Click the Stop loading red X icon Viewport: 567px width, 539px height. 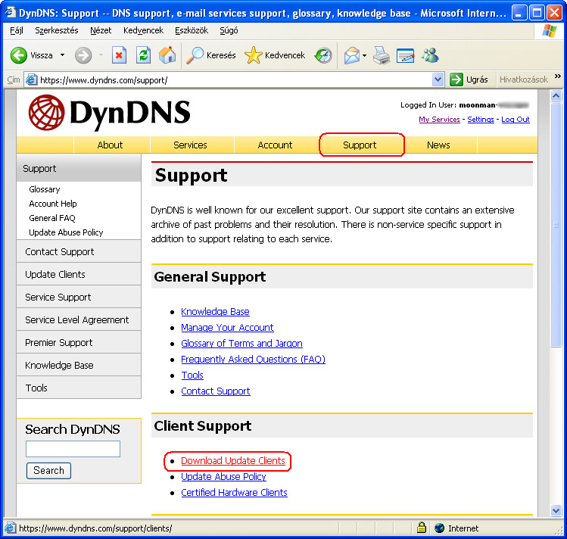pos(119,55)
